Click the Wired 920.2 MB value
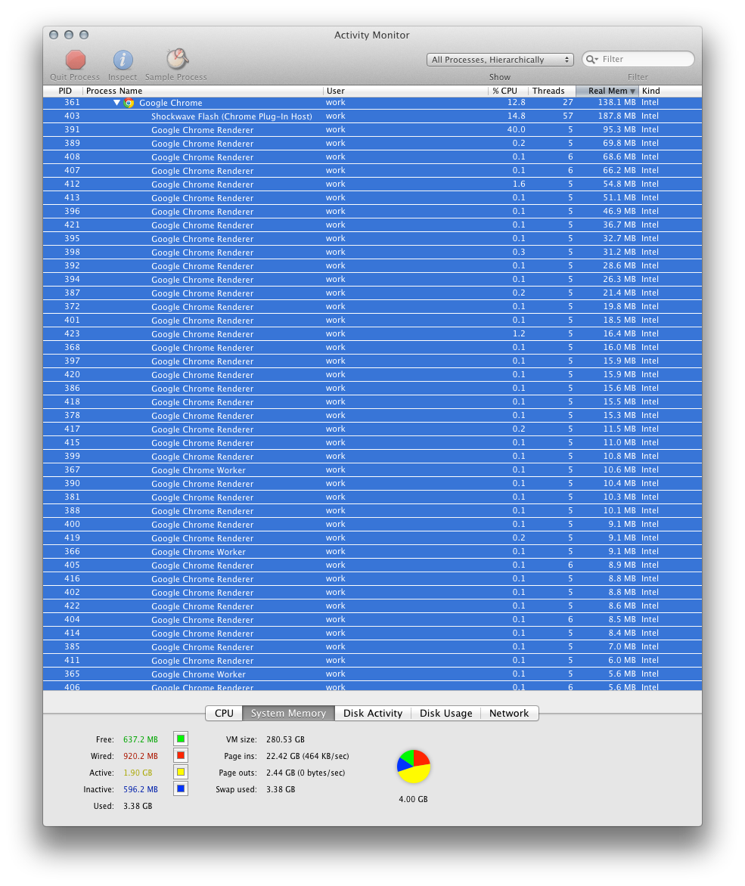 pyautogui.click(x=141, y=756)
